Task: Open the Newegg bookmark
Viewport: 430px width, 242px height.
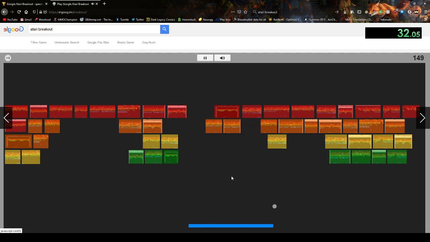Action: pos(206,19)
